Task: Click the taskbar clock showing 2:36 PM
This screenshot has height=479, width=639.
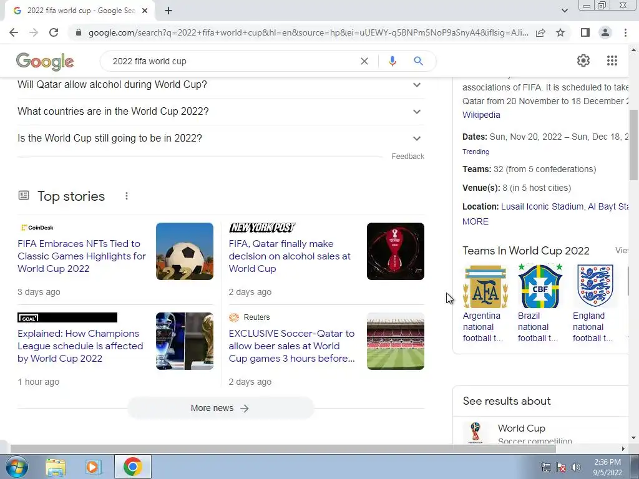Action: [607, 467]
